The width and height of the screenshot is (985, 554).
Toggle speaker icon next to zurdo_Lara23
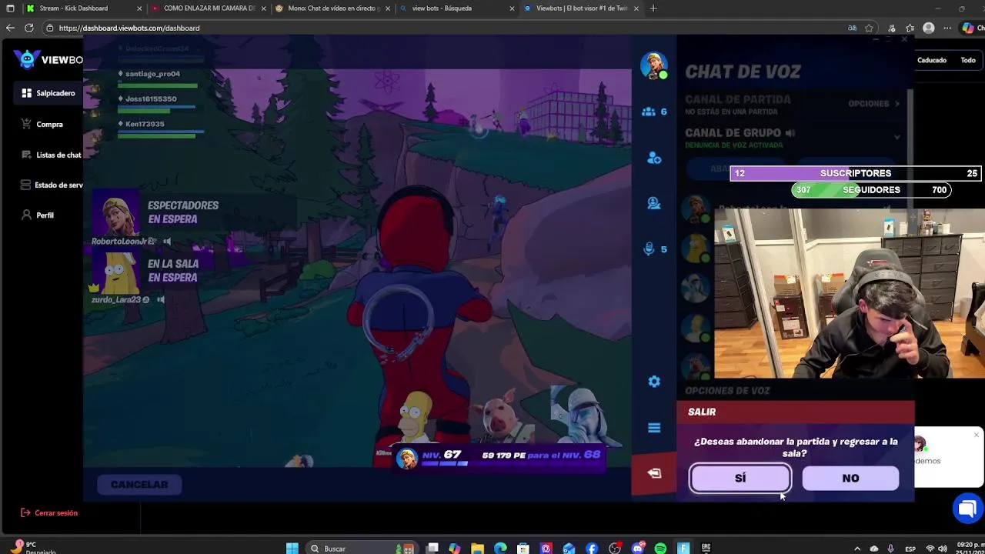pos(160,299)
